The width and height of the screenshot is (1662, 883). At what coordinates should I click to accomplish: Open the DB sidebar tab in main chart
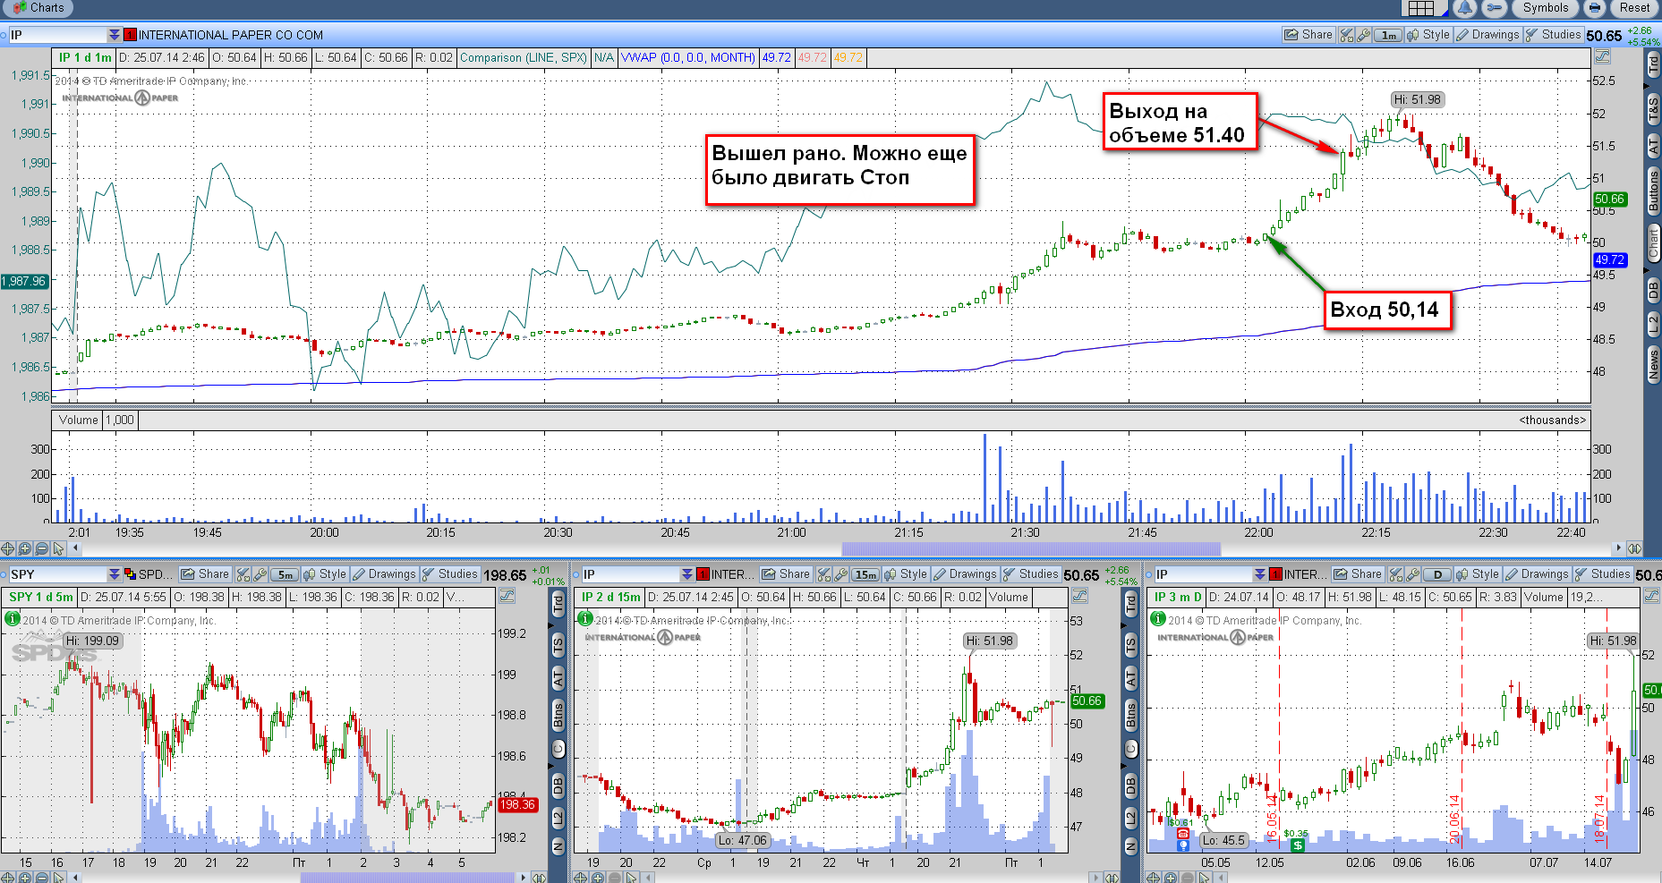[1653, 290]
